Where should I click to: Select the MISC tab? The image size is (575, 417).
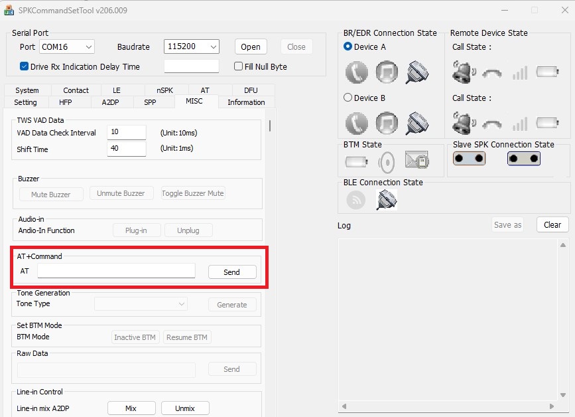tap(194, 101)
